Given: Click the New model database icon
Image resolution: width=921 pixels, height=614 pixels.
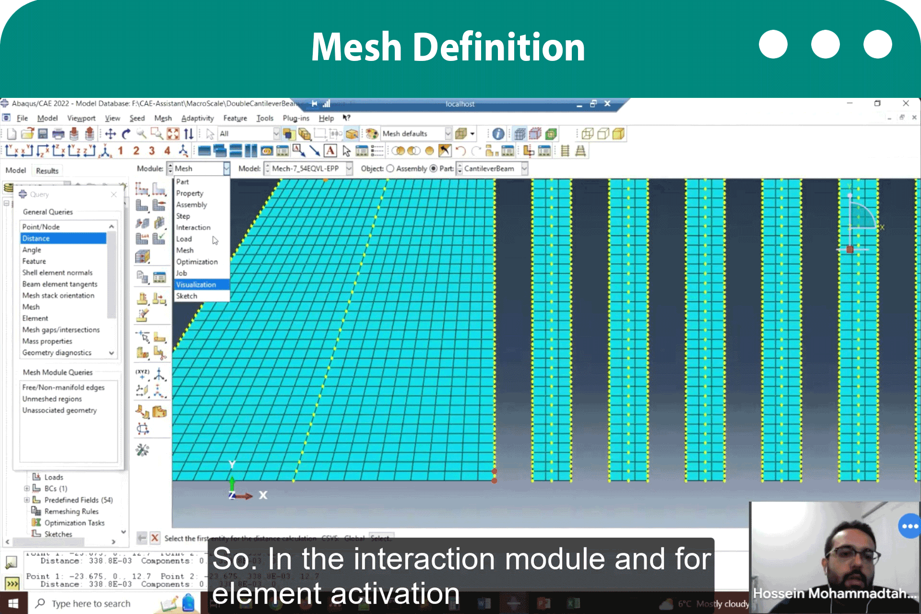Looking at the screenshot, I should 12,134.
